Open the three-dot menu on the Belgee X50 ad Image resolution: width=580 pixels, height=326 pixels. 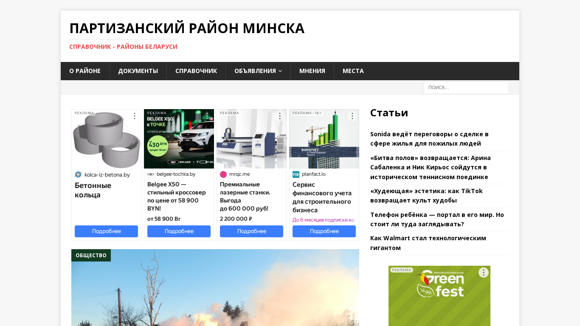(207, 116)
